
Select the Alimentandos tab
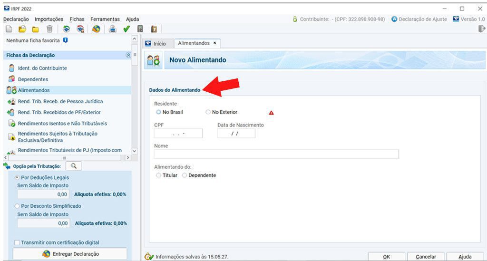point(194,43)
